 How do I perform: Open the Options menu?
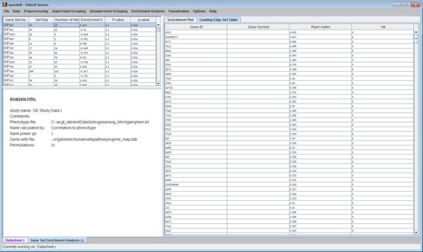pyautogui.click(x=199, y=11)
